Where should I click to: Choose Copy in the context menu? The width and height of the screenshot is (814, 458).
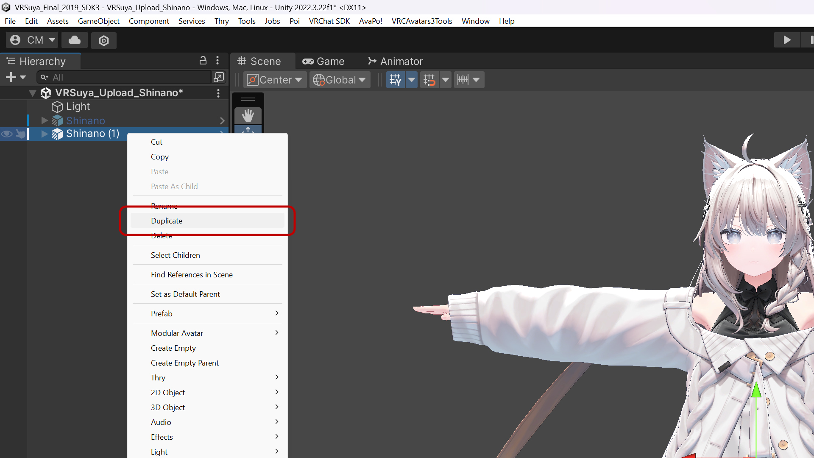pos(207,157)
